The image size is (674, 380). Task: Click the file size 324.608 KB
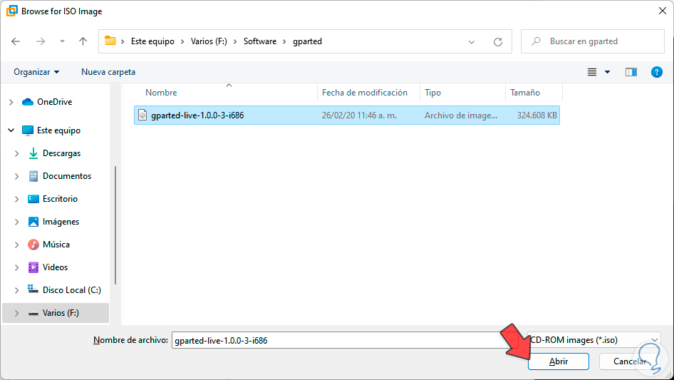[537, 115]
